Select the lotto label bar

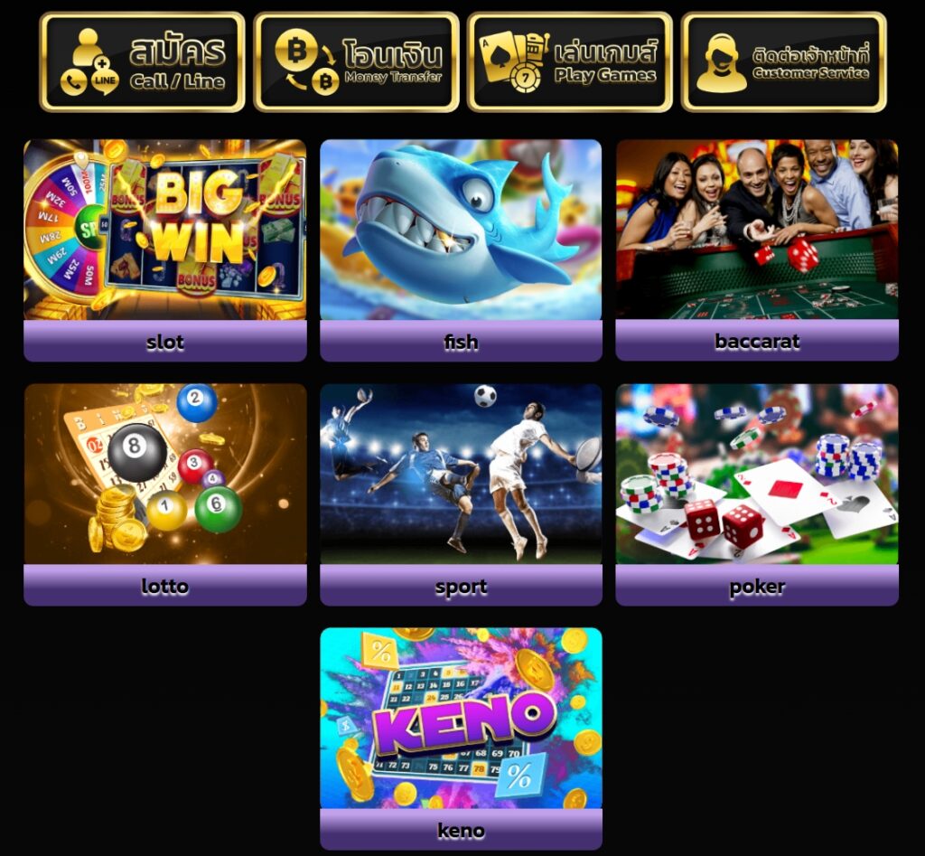coord(165,586)
